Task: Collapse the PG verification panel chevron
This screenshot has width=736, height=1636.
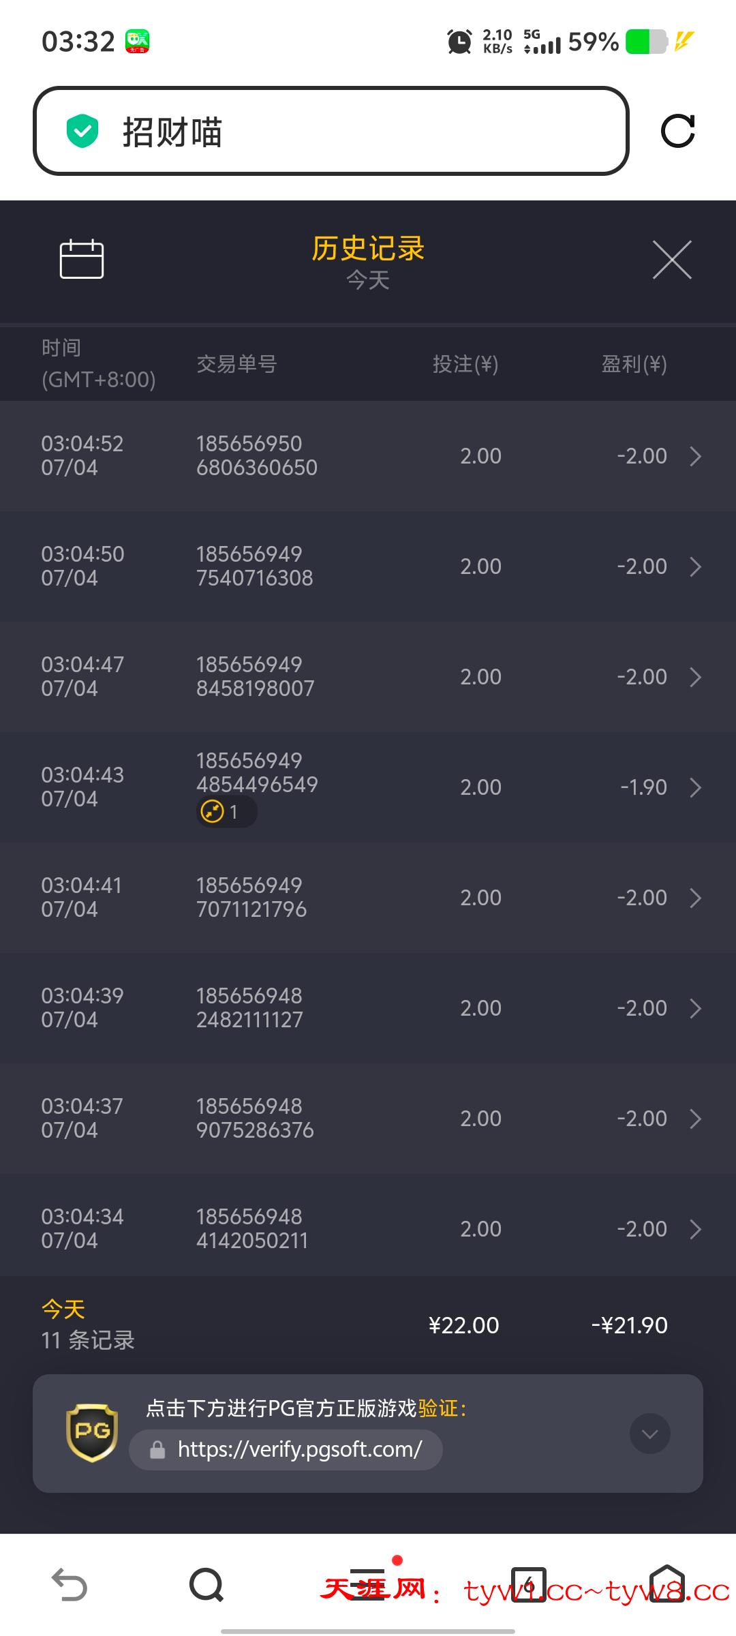Action: (650, 1434)
